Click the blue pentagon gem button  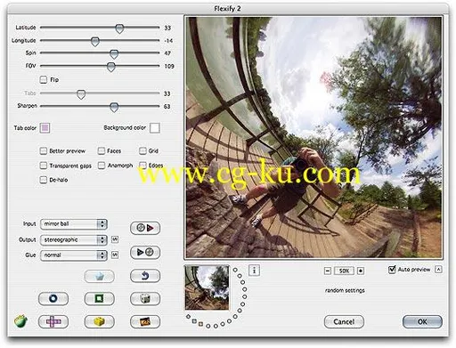coord(100,277)
